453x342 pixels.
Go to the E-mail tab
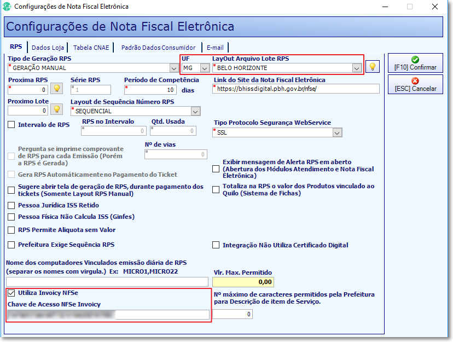pos(215,48)
